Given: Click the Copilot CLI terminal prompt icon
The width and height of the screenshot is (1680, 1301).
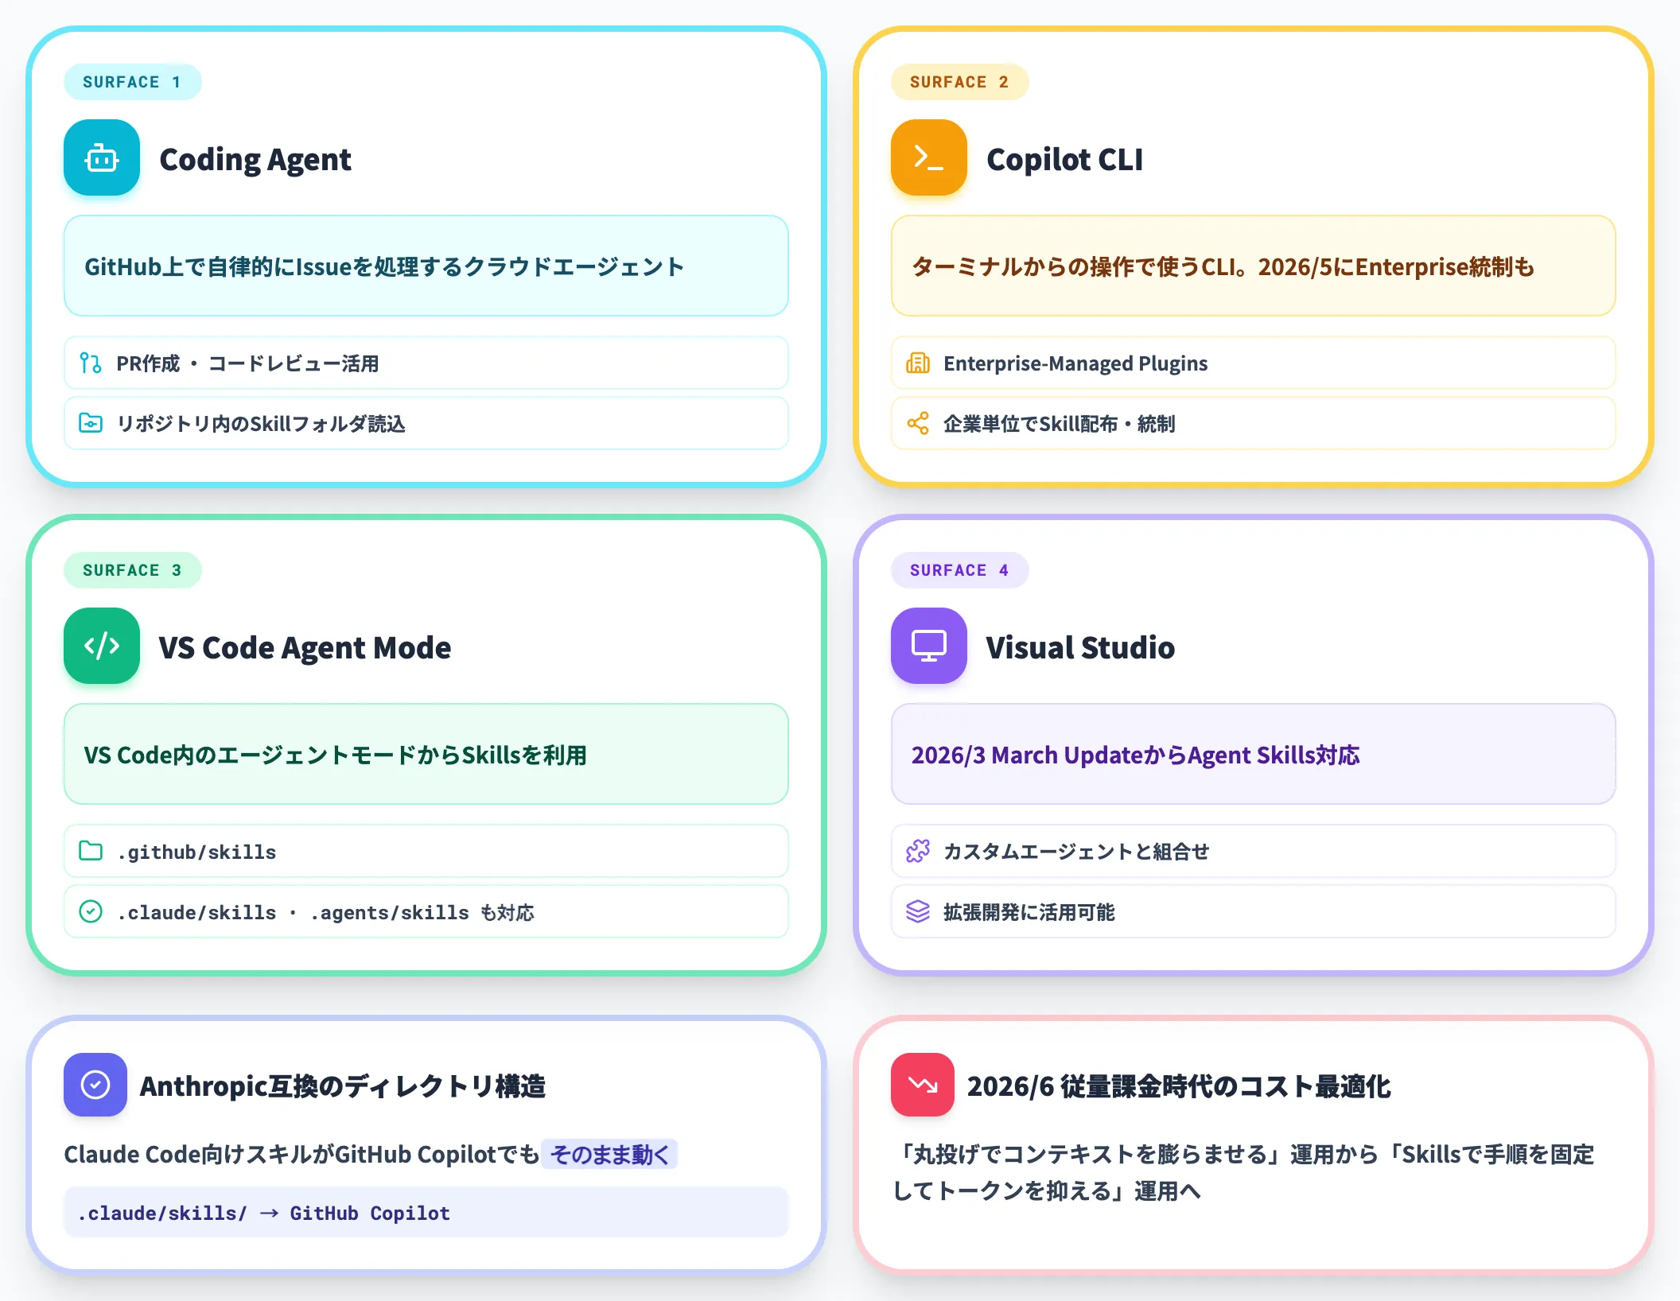Looking at the screenshot, I should pyautogui.click(x=929, y=158).
